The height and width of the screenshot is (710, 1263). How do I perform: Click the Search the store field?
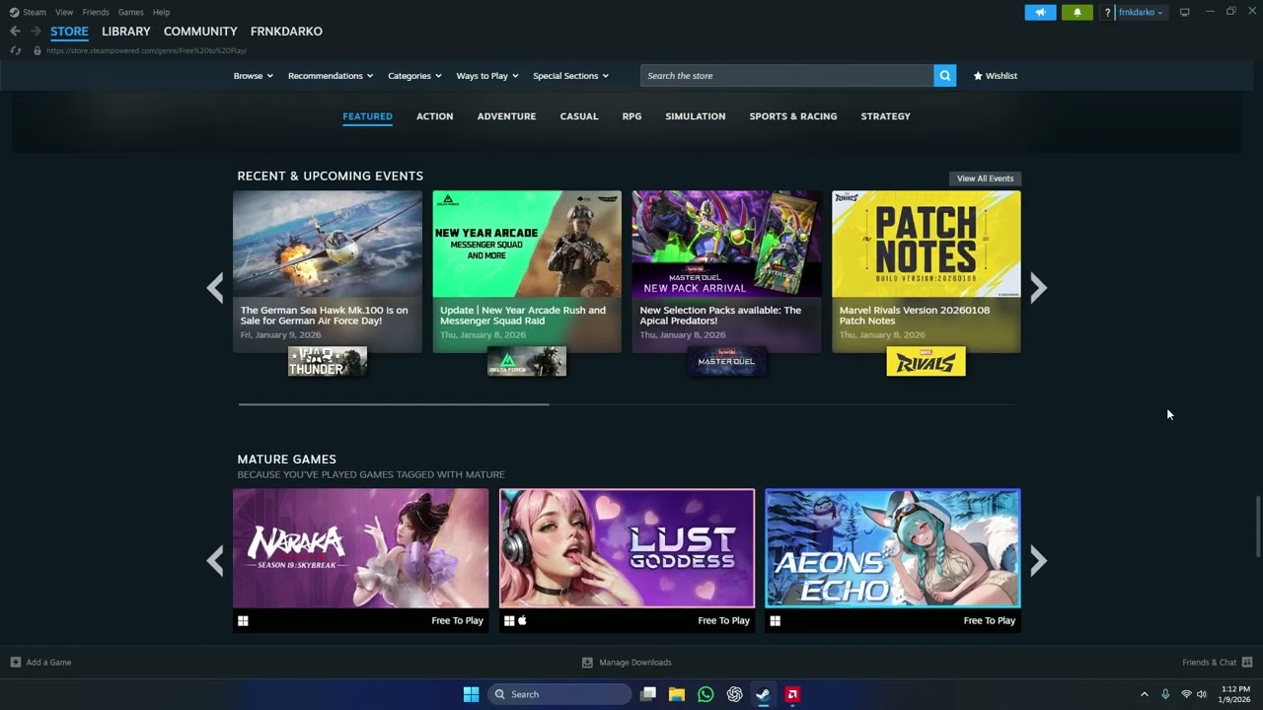pyautogui.click(x=787, y=76)
